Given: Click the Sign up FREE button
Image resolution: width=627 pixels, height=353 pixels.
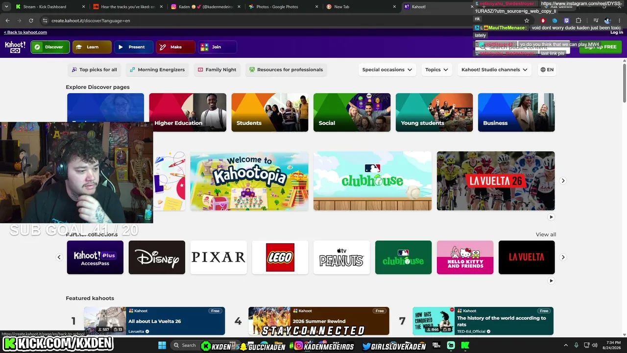Looking at the screenshot, I should click(600, 47).
